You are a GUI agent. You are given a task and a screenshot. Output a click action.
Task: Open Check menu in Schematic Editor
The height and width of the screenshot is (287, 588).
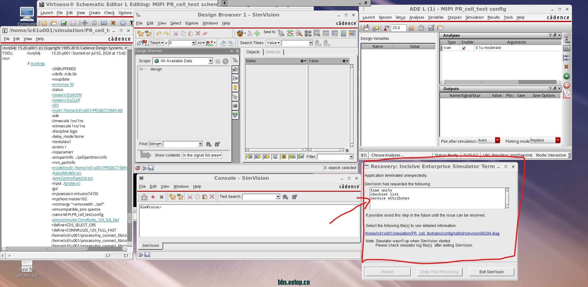point(109,13)
